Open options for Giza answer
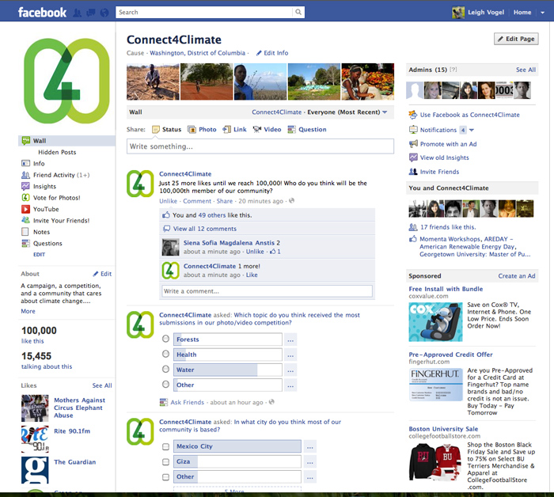 coord(310,461)
